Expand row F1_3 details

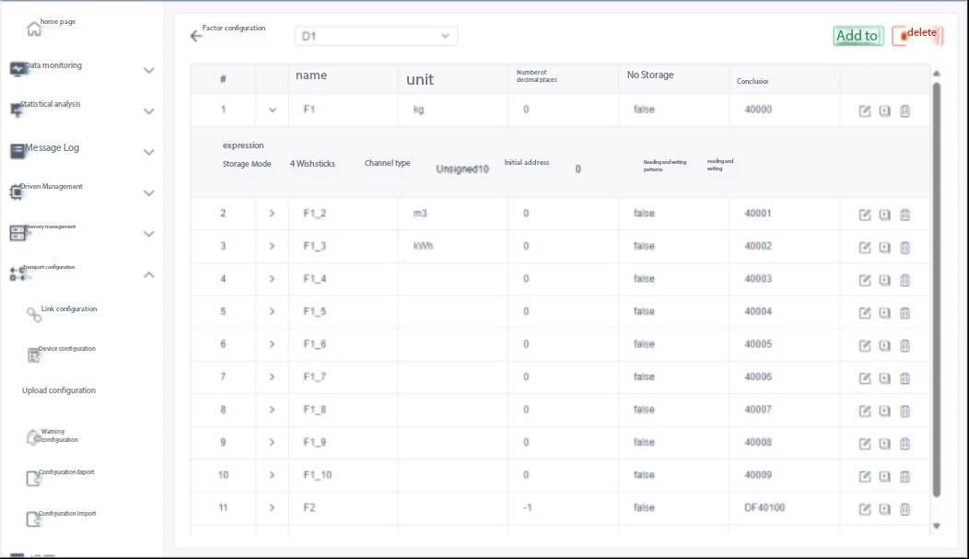[x=272, y=246]
